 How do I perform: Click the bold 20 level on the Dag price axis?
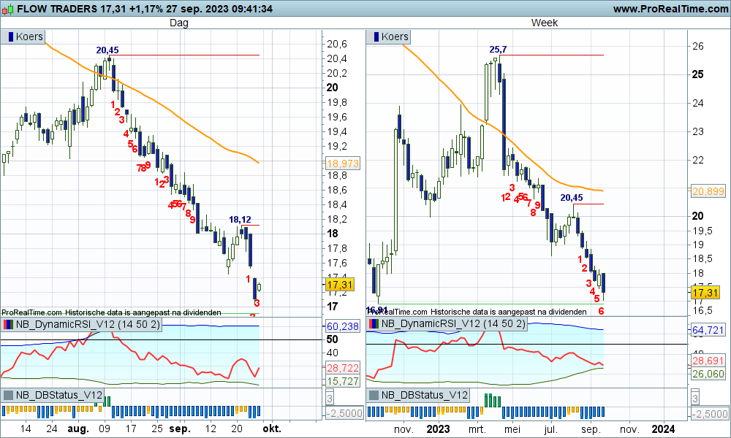(x=333, y=88)
